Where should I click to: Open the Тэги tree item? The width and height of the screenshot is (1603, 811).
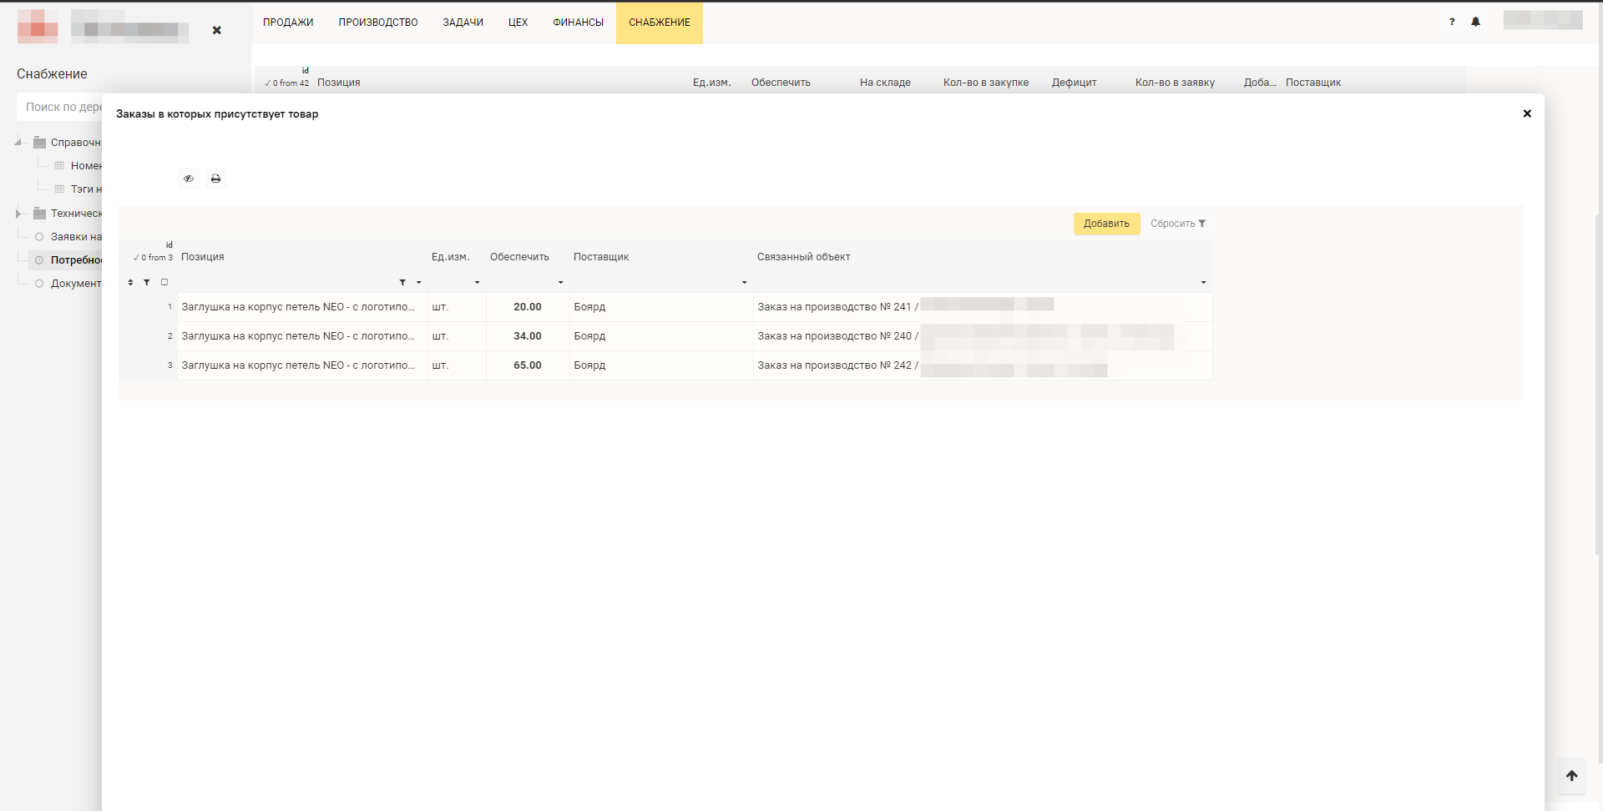click(78, 189)
